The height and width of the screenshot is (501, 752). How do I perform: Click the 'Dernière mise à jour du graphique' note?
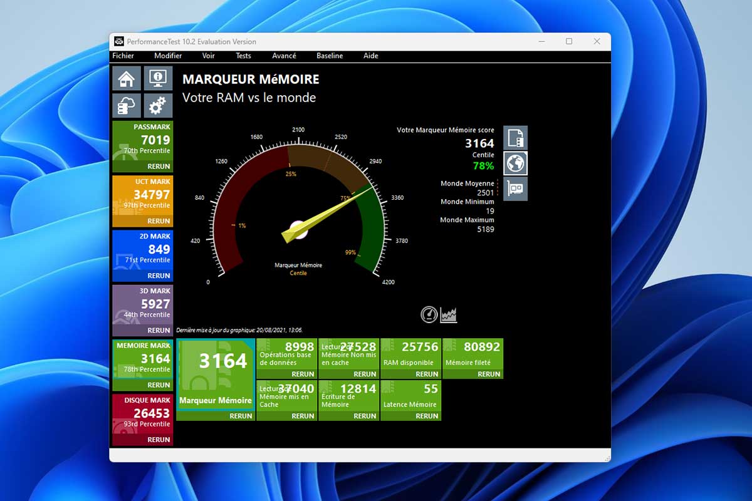coord(239,330)
